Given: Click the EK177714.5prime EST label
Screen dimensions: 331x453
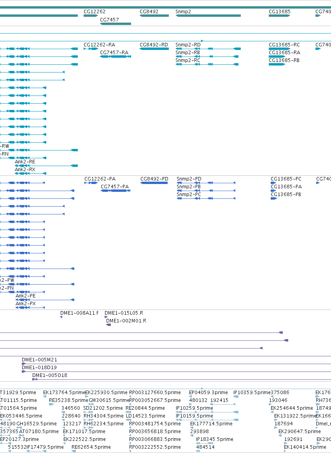Looking at the screenshot, I should coord(211,424).
